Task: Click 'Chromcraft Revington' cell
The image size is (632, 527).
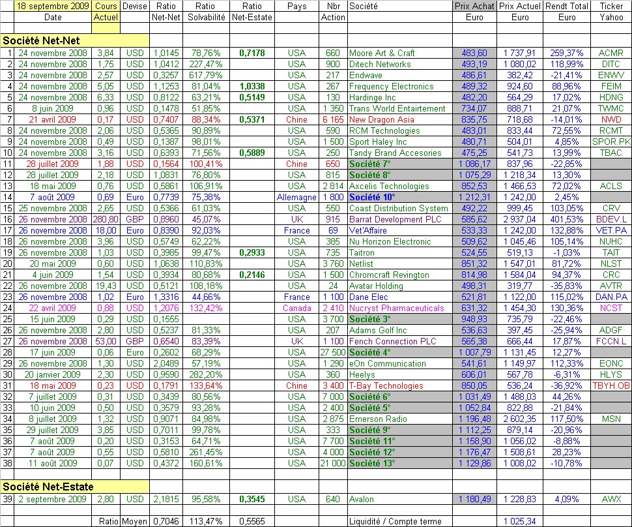Action: 400,275
